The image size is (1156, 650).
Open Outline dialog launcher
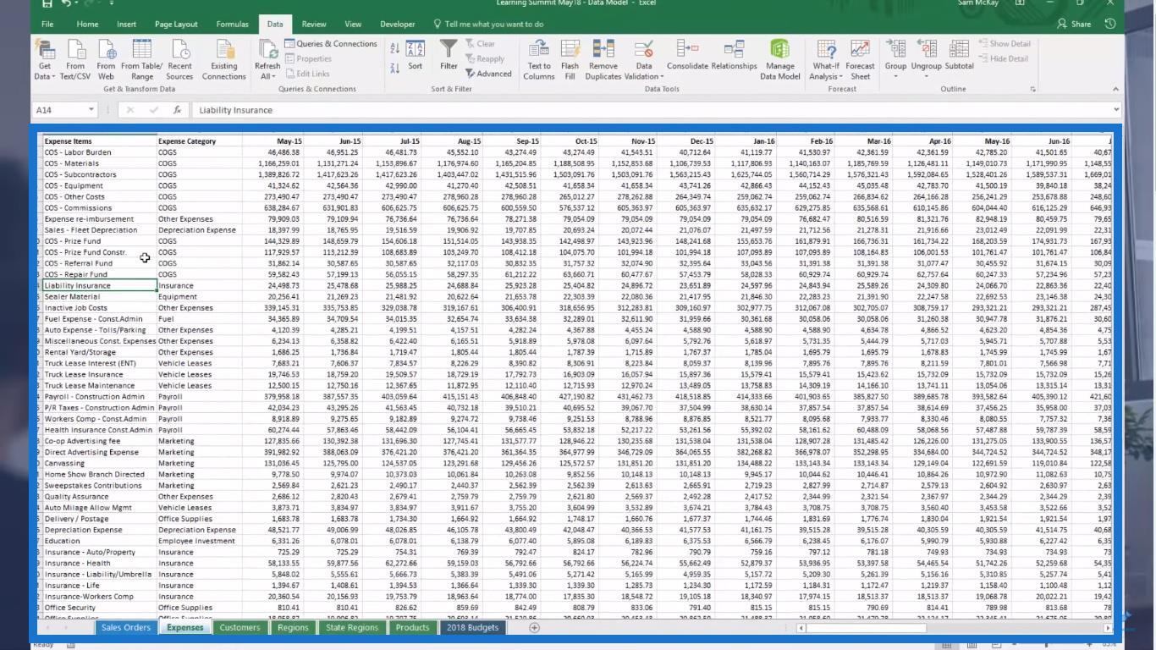pos(1032,89)
